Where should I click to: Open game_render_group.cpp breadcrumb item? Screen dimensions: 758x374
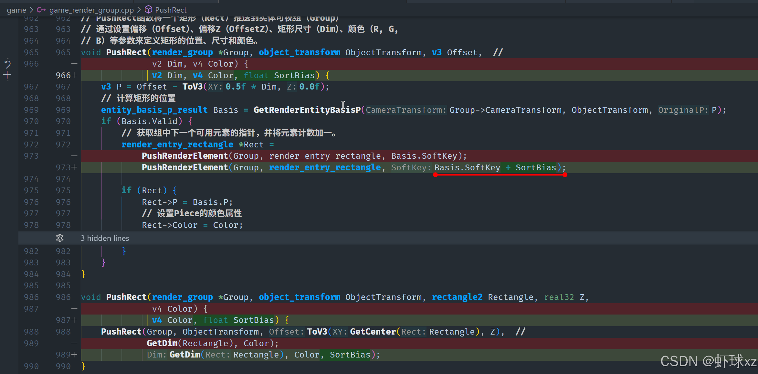(91, 10)
